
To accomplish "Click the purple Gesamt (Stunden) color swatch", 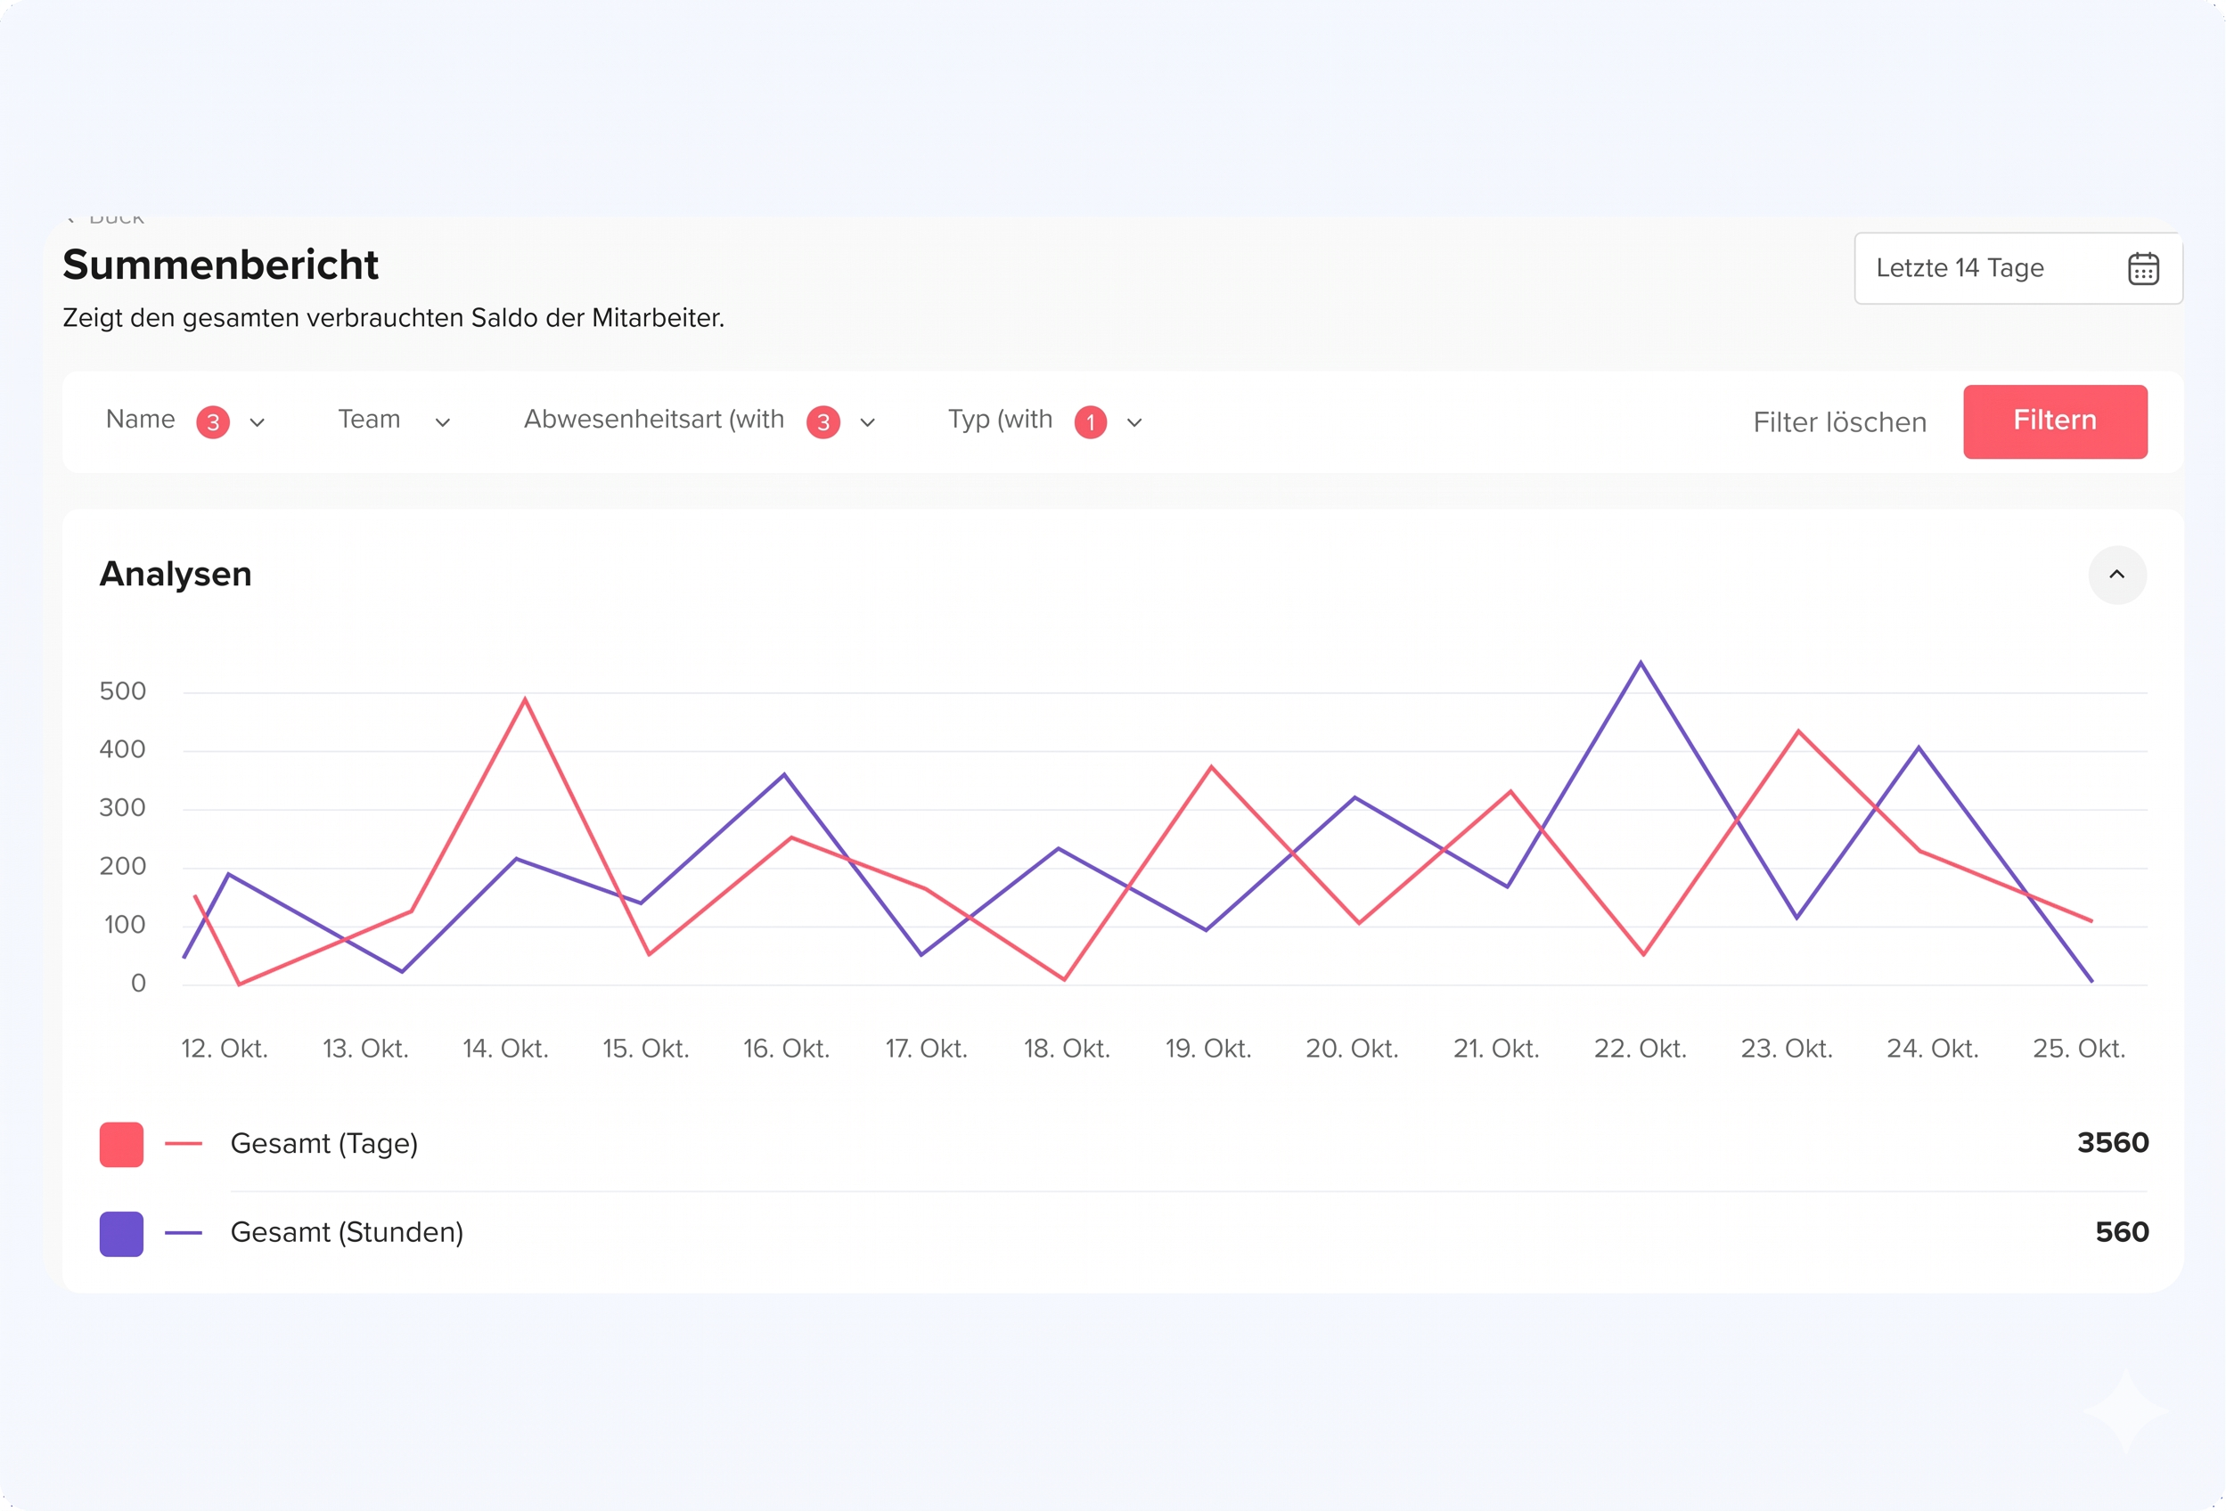I will (122, 1233).
